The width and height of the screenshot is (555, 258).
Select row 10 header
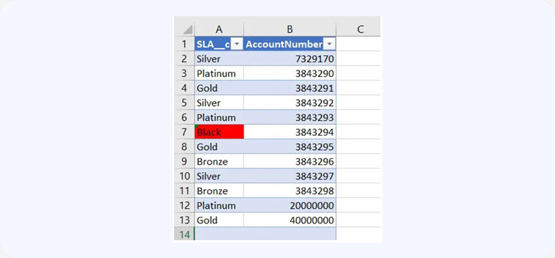(184, 176)
